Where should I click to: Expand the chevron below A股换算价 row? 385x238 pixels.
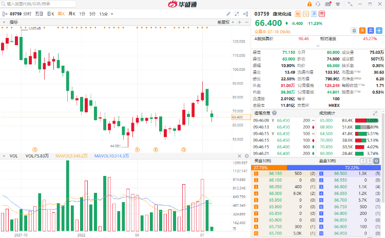tap(318, 45)
